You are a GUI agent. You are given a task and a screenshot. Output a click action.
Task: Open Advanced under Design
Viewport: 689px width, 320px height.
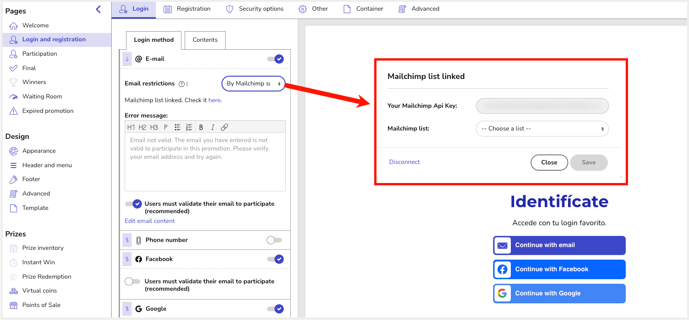[36, 194]
